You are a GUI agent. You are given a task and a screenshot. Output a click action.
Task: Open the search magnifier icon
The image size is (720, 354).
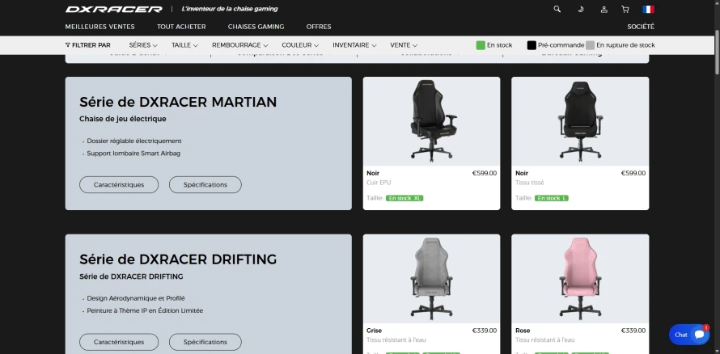point(557,9)
